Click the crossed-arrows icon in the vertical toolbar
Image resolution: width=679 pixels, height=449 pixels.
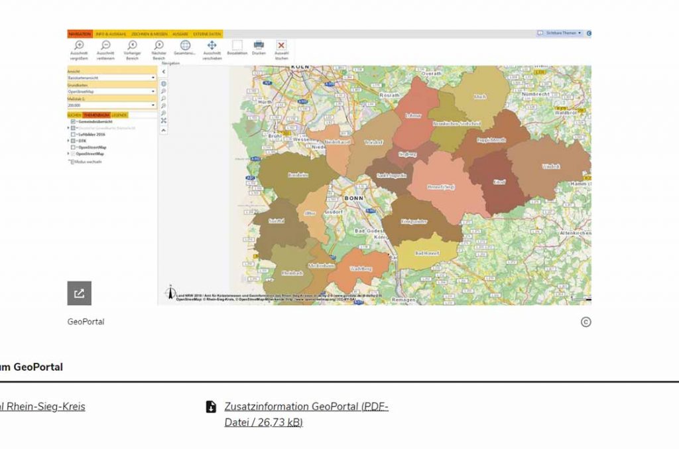(x=164, y=120)
